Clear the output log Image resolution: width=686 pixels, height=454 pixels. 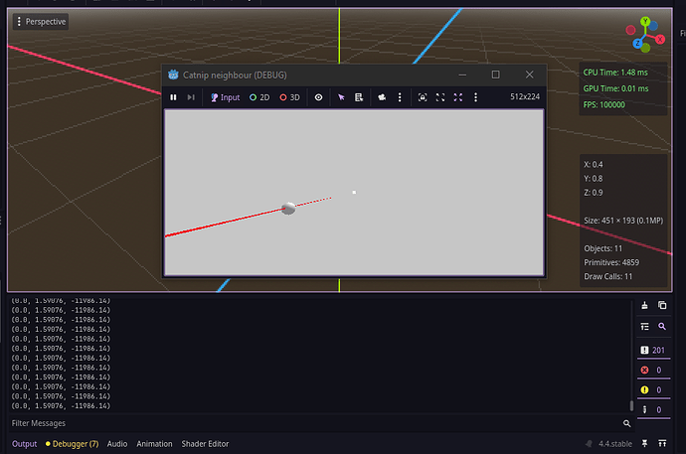click(644, 305)
